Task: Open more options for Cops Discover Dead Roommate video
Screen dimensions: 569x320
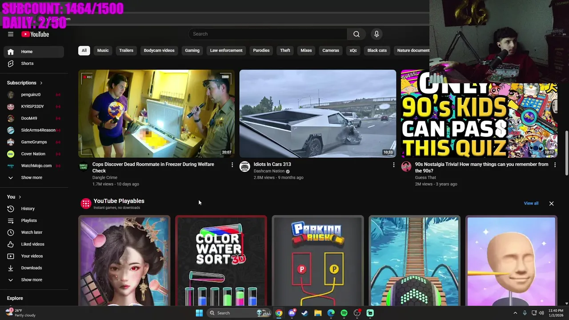Action: coord(232,165)
